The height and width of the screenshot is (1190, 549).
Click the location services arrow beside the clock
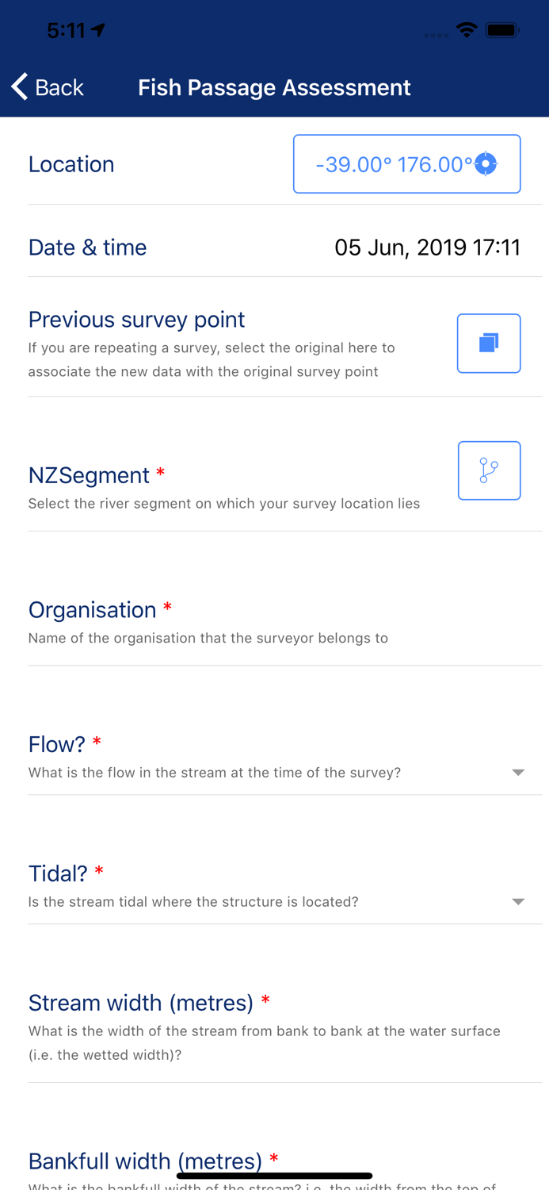click(x=98, y=29)
